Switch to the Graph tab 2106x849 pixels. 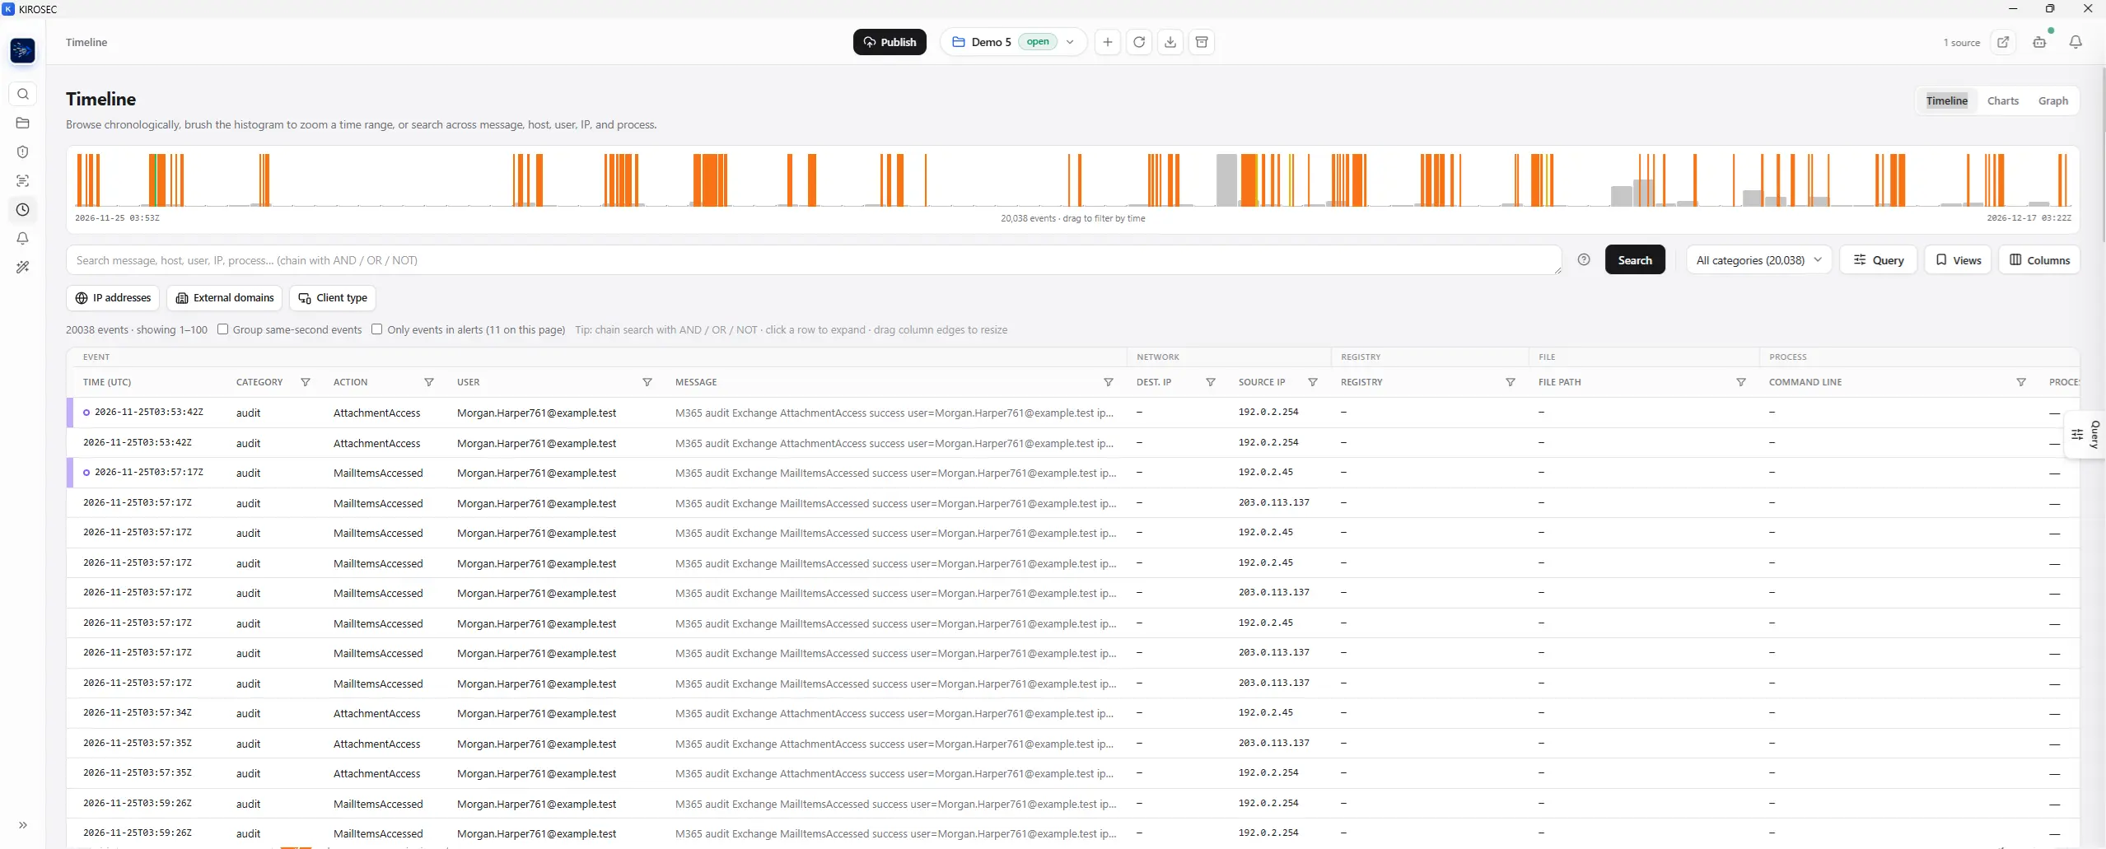pos(2053,100)
